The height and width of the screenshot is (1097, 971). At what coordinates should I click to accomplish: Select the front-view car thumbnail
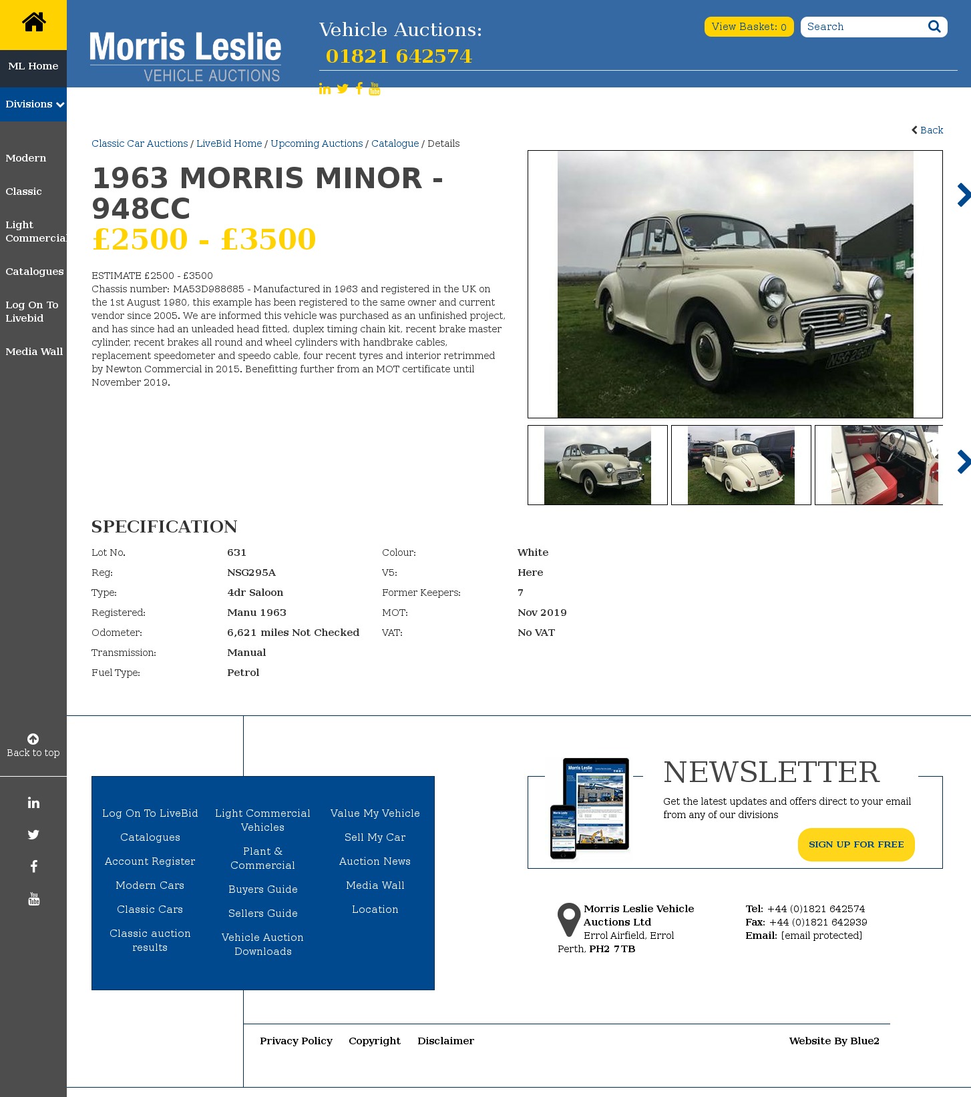point(598,465)
